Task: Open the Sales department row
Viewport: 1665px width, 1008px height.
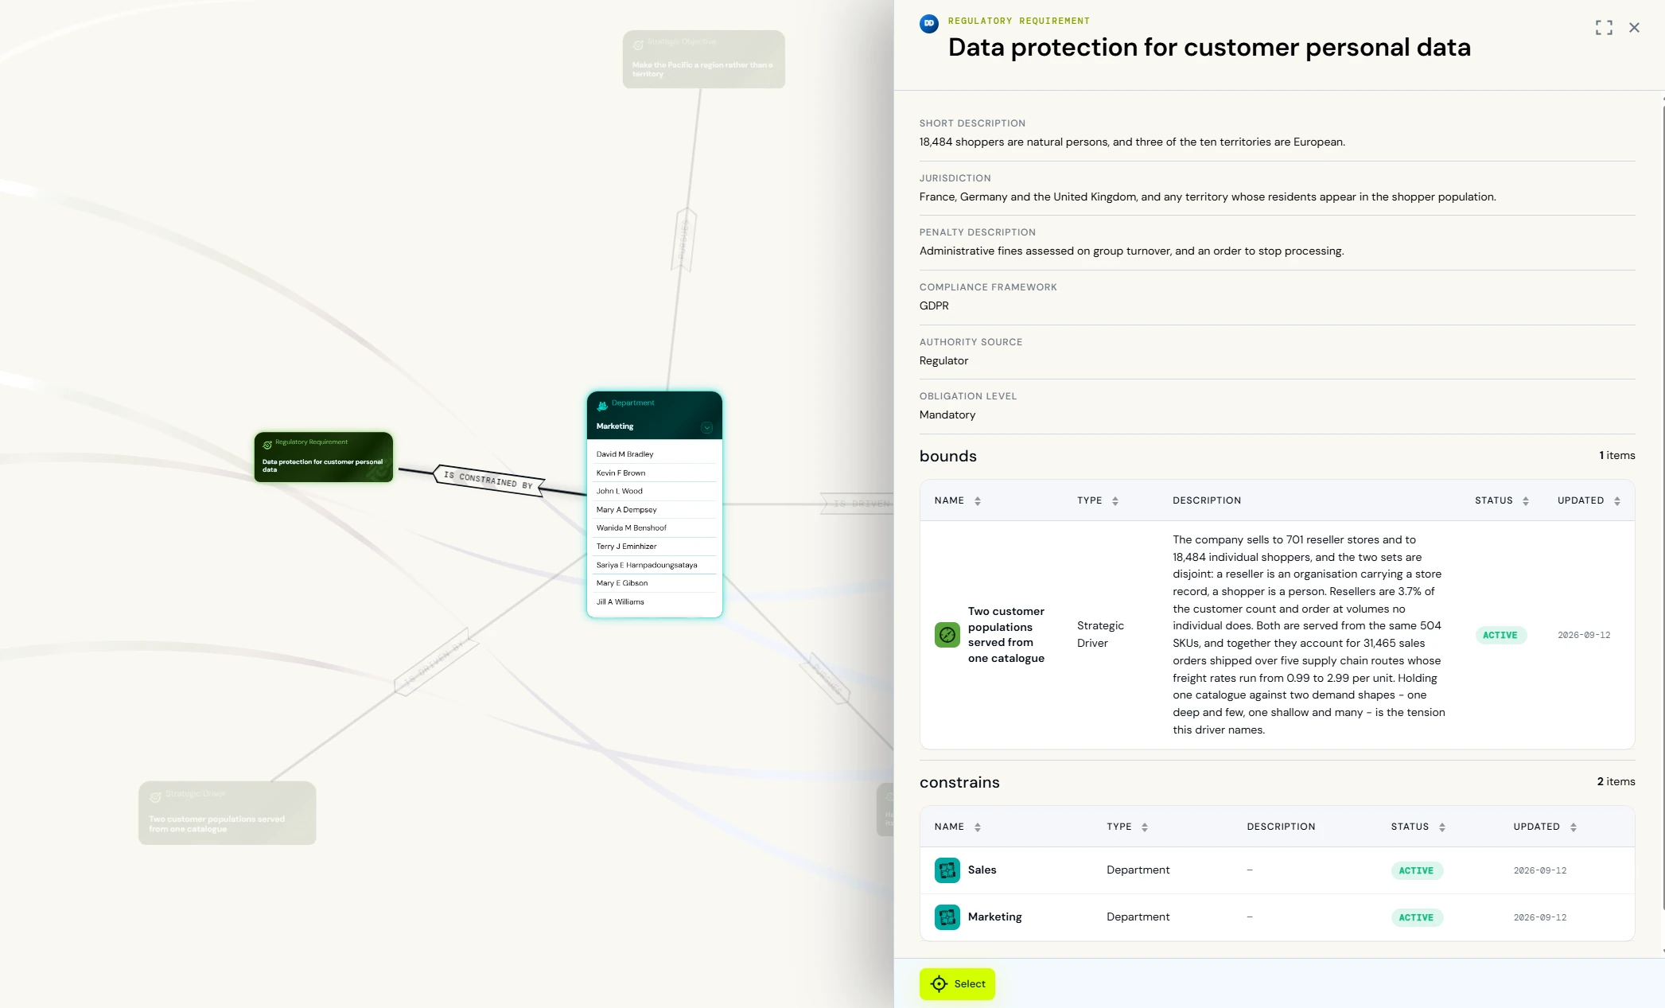Action: [x=1277, y=870]
